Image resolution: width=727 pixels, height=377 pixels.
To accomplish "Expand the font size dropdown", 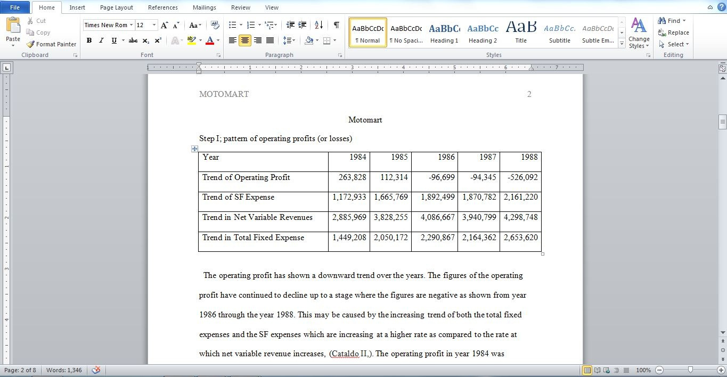I will point(154,25).
